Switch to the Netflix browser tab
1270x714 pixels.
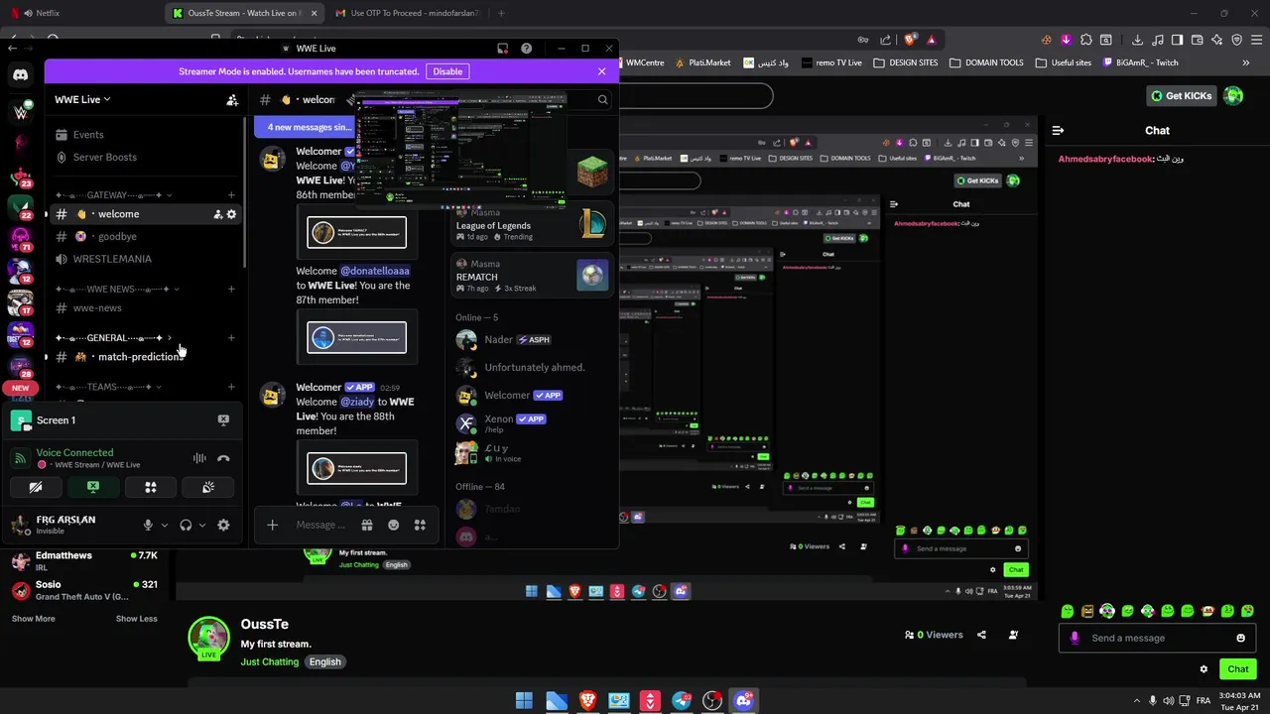click(x=79, y=13)
